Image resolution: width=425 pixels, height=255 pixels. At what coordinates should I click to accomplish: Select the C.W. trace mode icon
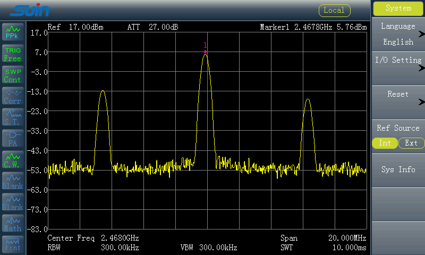(13, 160)
